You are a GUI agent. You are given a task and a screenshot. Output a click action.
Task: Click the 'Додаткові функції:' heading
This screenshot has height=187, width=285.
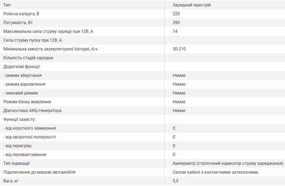click(22, 67)
